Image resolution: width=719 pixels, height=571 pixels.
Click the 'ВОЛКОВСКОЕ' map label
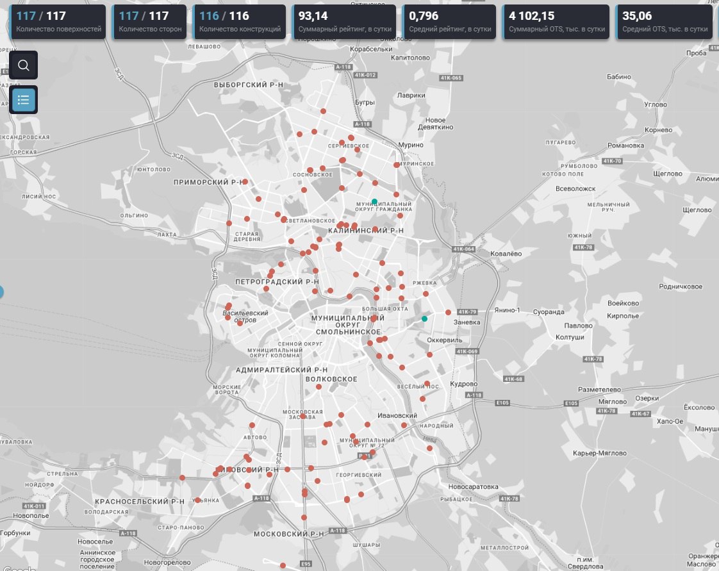[331, 379]
